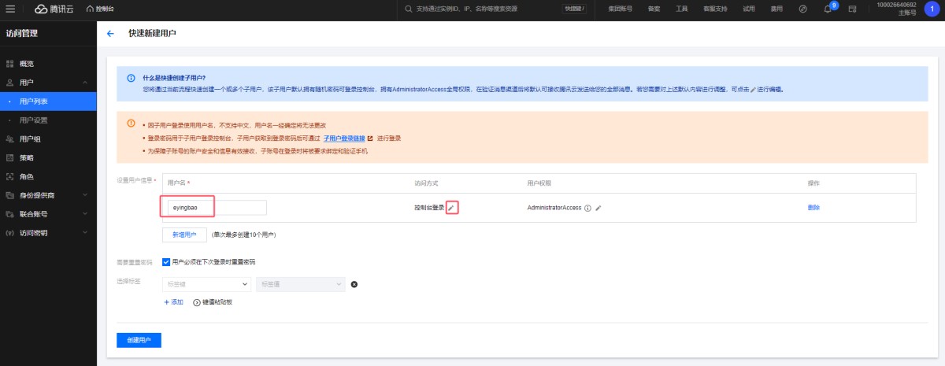Click the 创建用户 button
945x366 pixels.
pyautogui.click(x=139, y=340)
